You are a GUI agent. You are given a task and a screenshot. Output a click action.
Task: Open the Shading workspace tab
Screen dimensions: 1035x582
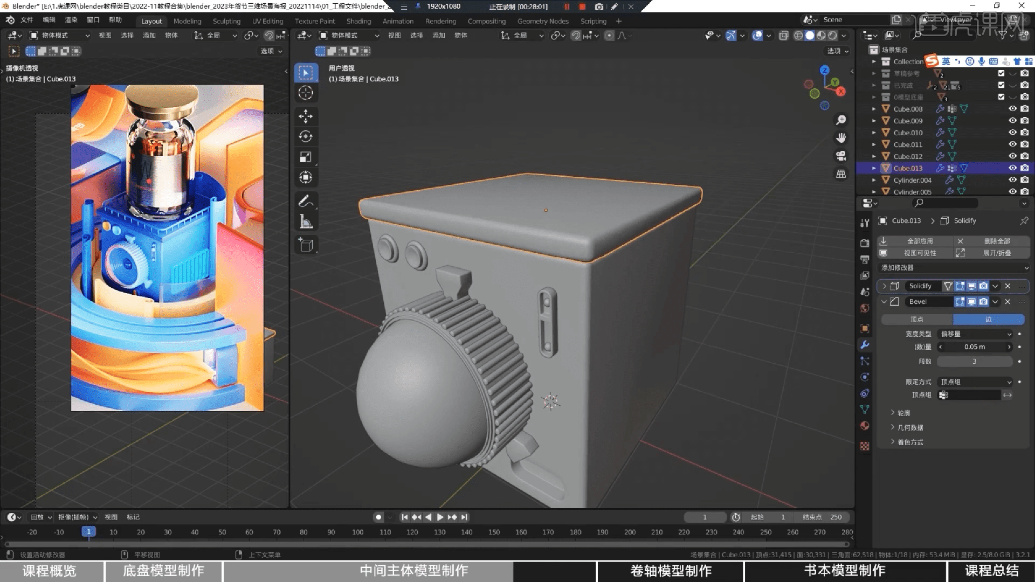pos(358,21)
